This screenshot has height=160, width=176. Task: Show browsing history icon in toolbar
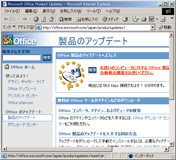(x=125, y=19)
